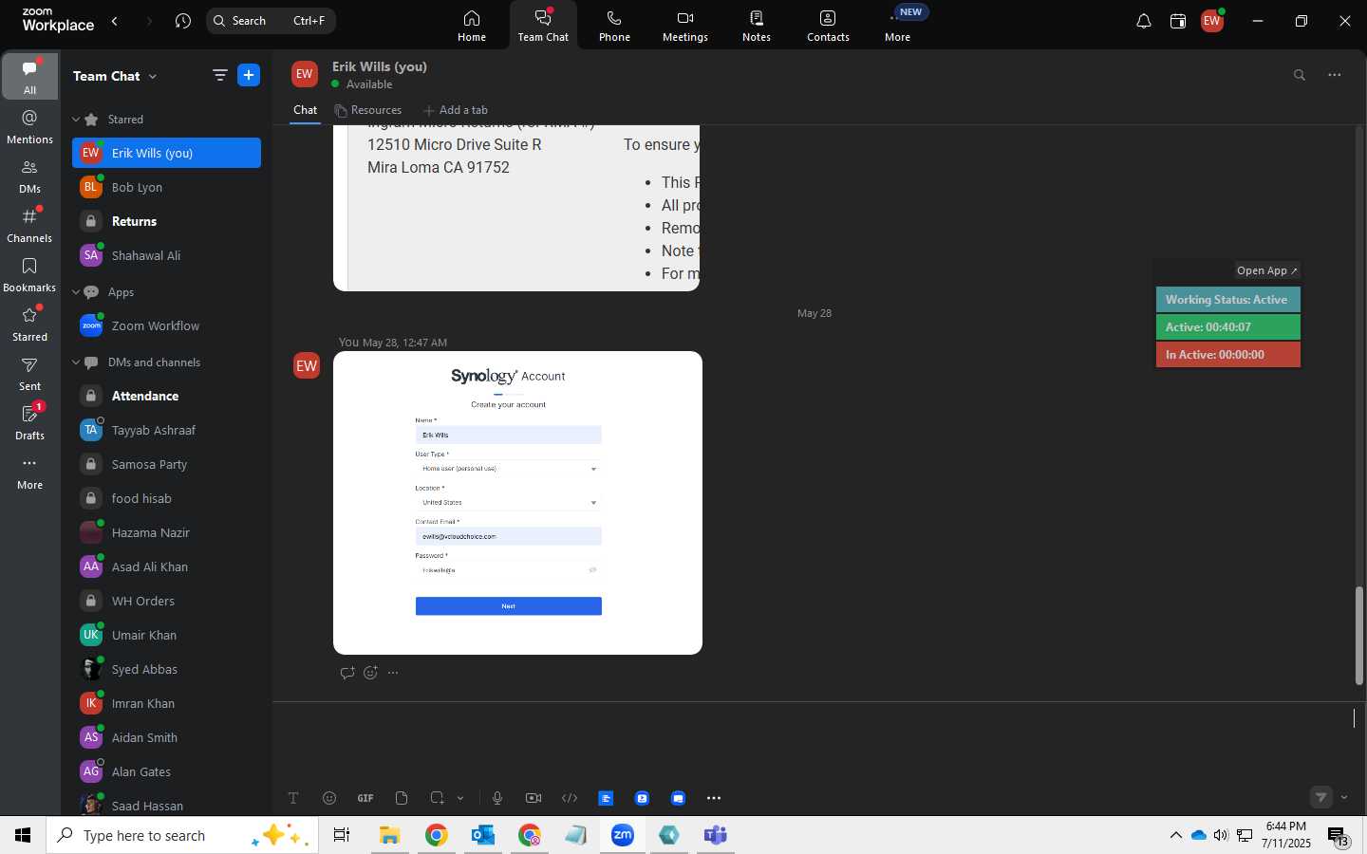1367x854 pixels.
Task: Go to the Notes tab
Action: pos(757,26)
